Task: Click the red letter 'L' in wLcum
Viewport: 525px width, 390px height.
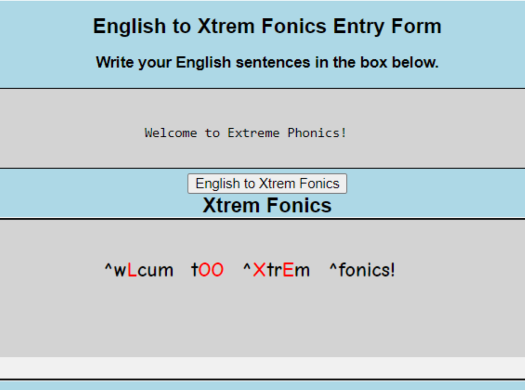Action: (x=132, y=270)
